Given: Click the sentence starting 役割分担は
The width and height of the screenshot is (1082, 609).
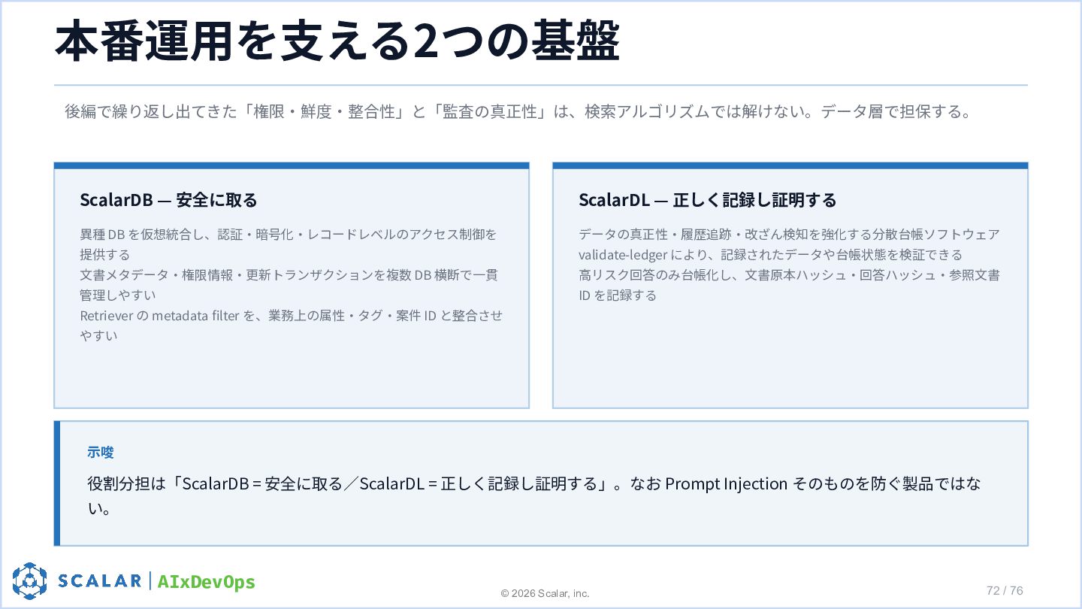Looking at the screenshot, I should pos(534,496).
